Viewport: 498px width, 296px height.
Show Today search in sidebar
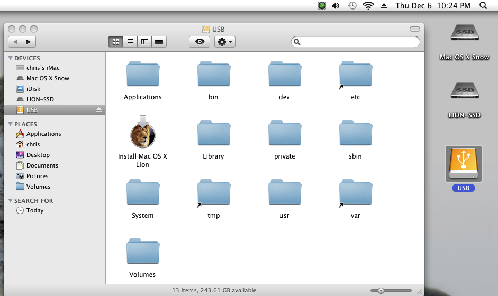pos(55,210)
